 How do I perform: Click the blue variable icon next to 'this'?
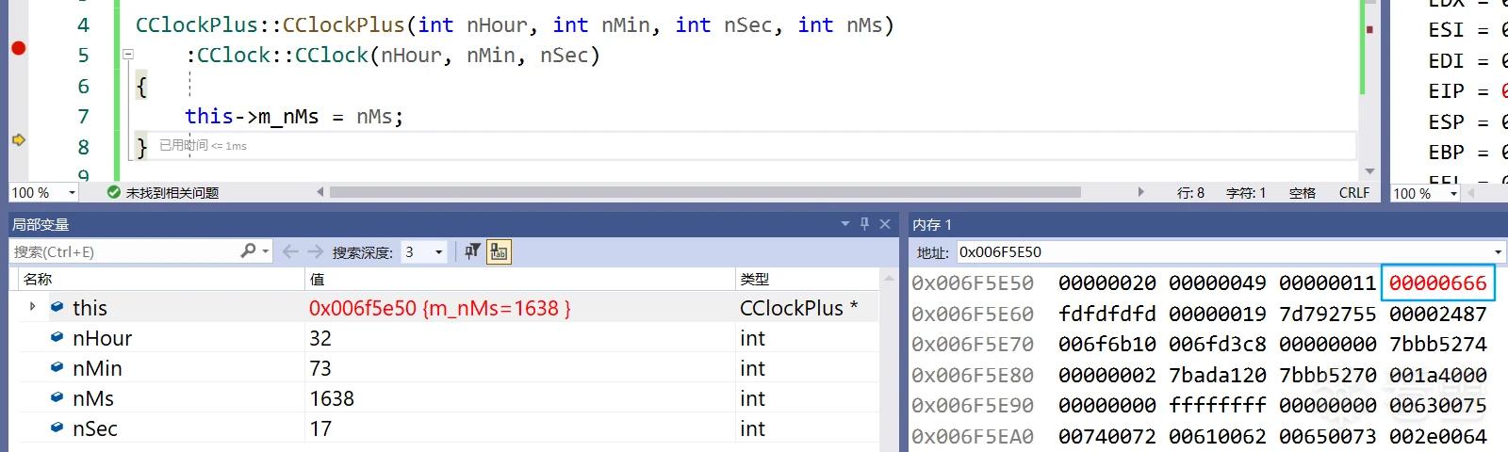[x=57, y=307]
